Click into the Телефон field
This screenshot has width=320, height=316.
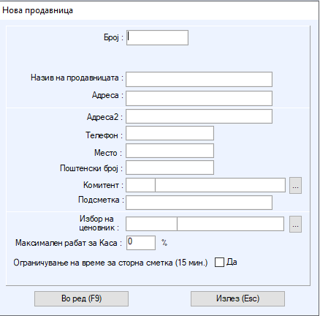pos(169,133)
